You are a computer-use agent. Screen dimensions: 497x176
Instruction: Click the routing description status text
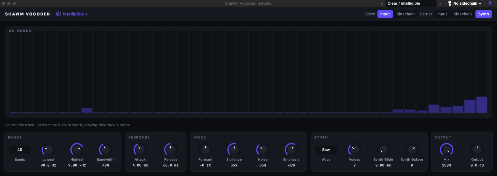point(68,125)
